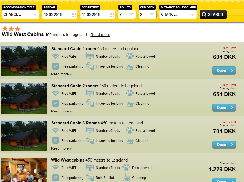Open the Standard Cabin 1 room offer
Viewport: 244px width, 182px height.
click(x=224, y=71)
